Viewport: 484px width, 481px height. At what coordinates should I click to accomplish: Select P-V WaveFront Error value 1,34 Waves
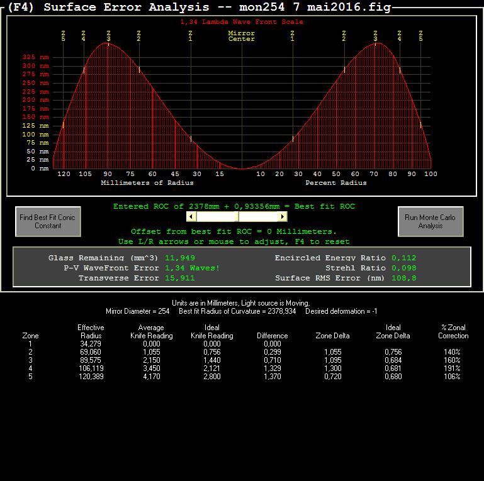(193, 268)
